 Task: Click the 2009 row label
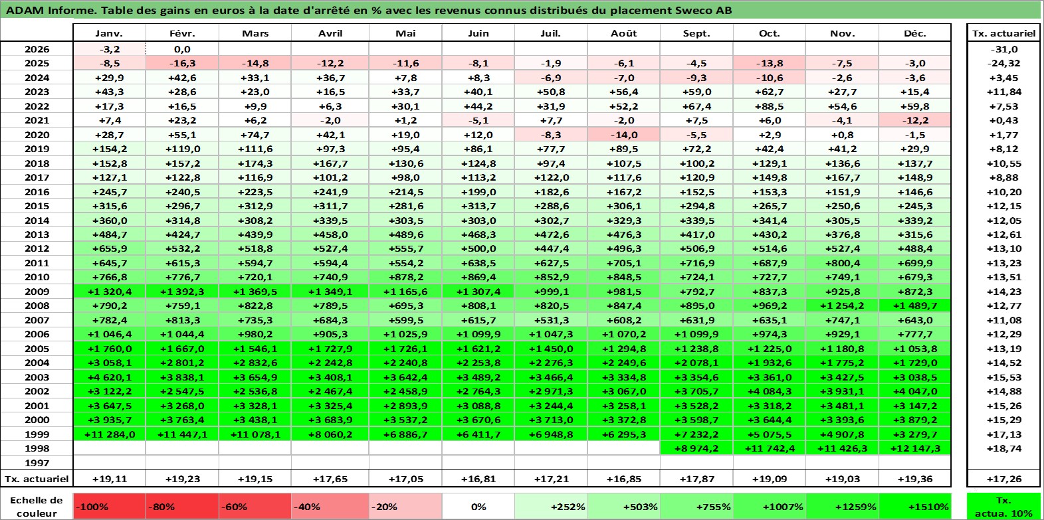click(37, 292)
